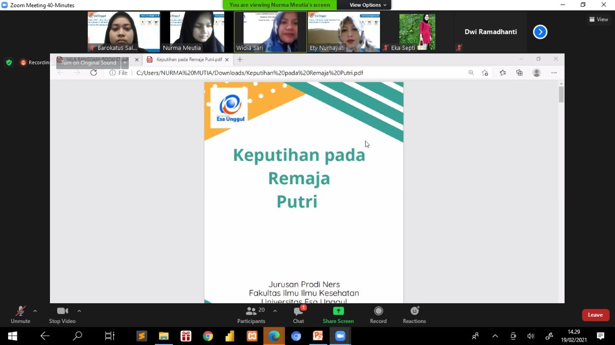Select Ety Nurhayati video thumbnail

[344, 32]
